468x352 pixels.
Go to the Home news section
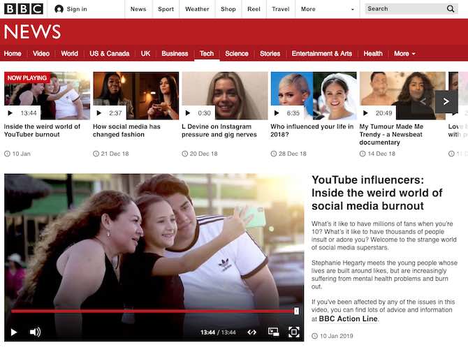pos(13,54)
